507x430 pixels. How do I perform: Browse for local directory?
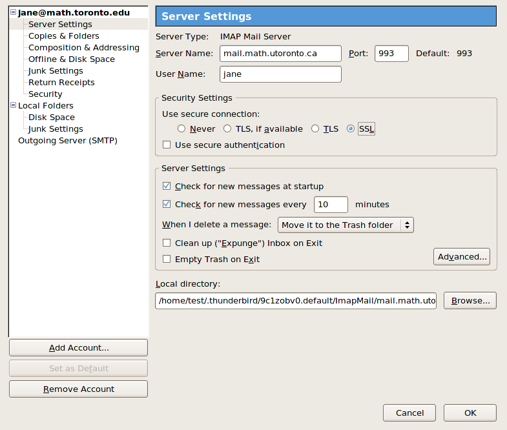pos(470,301)
